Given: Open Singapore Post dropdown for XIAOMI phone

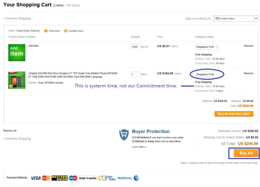Looking at the screenshot, I should click(x=206, y=74).
